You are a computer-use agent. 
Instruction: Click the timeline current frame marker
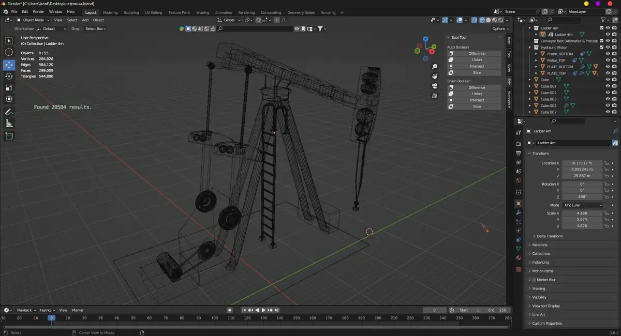coord(51,318)
